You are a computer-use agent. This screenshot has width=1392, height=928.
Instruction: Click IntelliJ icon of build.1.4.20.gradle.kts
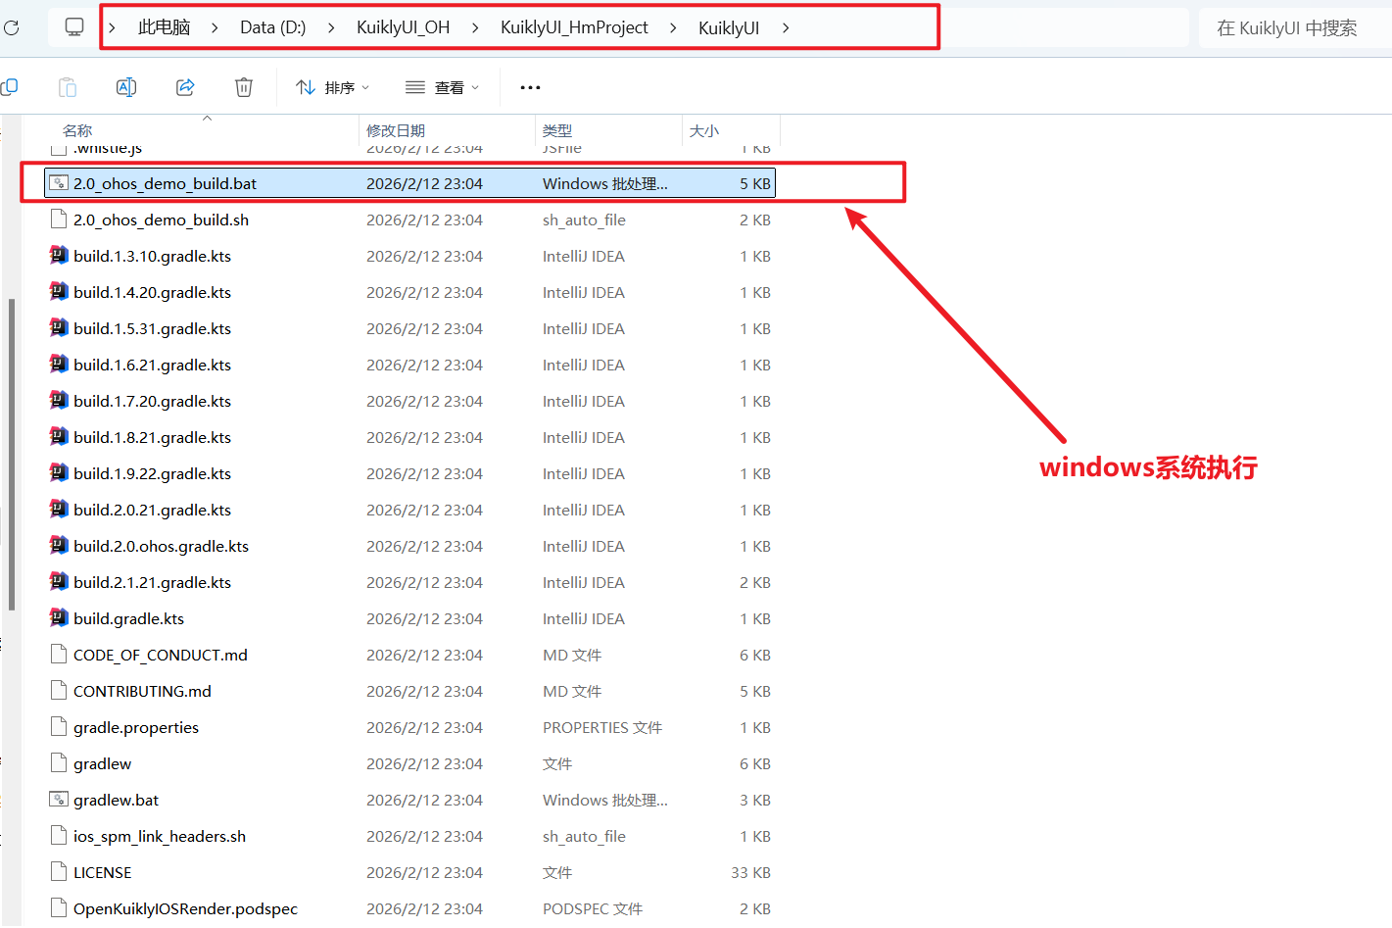[59, 292]
